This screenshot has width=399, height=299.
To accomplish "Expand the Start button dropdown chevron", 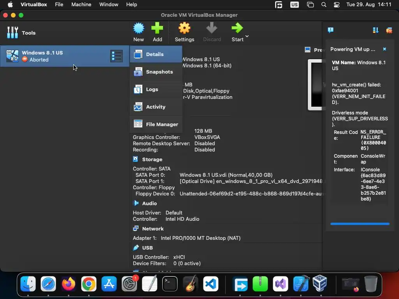I will pos(247,36).
